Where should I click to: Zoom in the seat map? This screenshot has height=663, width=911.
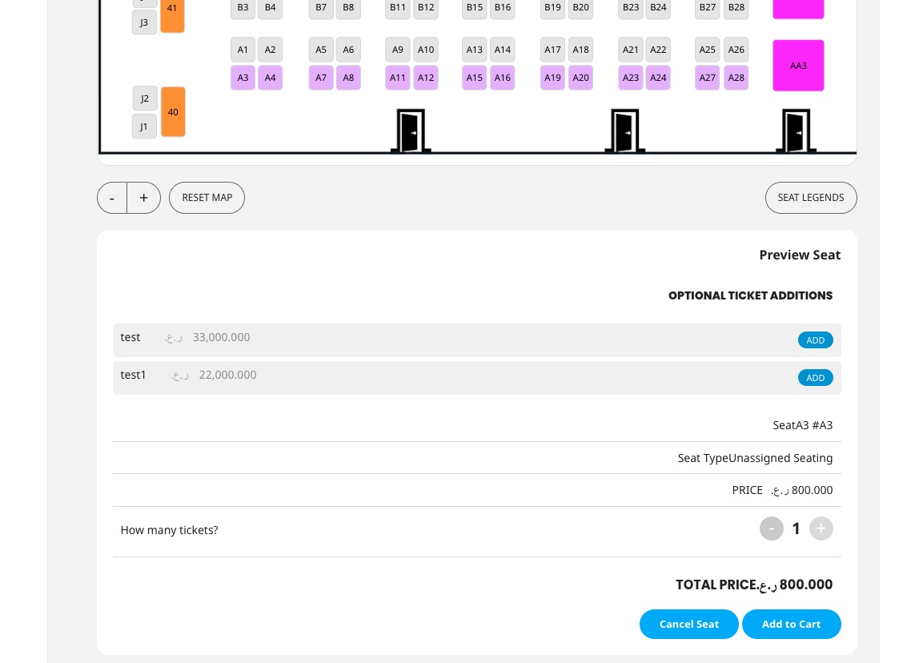pyautogui.click(x=144, y=198)
